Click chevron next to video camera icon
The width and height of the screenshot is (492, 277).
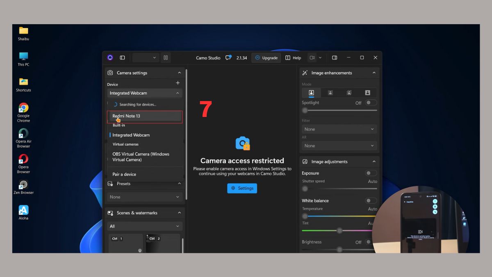pos(320,58)
